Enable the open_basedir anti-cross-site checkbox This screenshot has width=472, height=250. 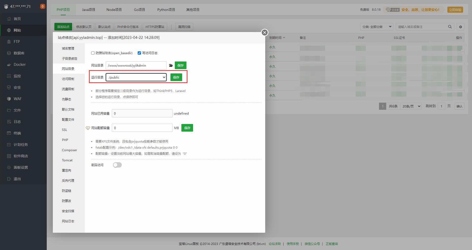[93, 53]
